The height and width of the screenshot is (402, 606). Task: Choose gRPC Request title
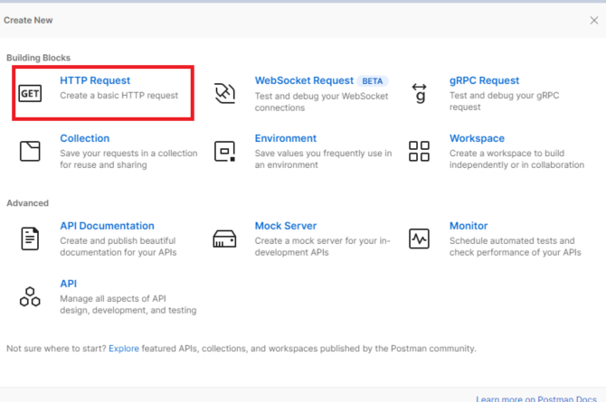[484, 80]
